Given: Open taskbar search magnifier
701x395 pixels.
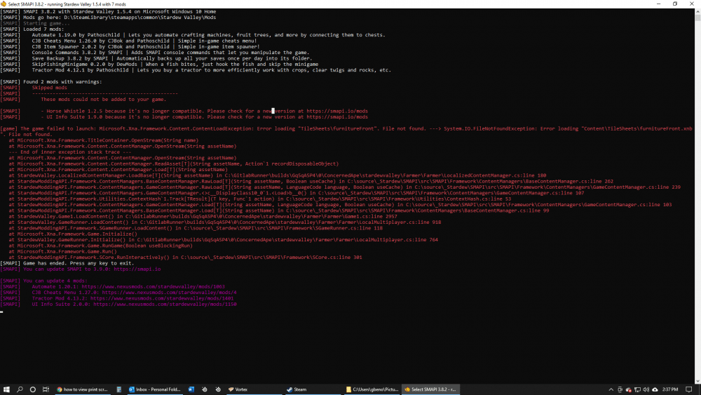Looking at the screenshot, I should pos(20,389).
